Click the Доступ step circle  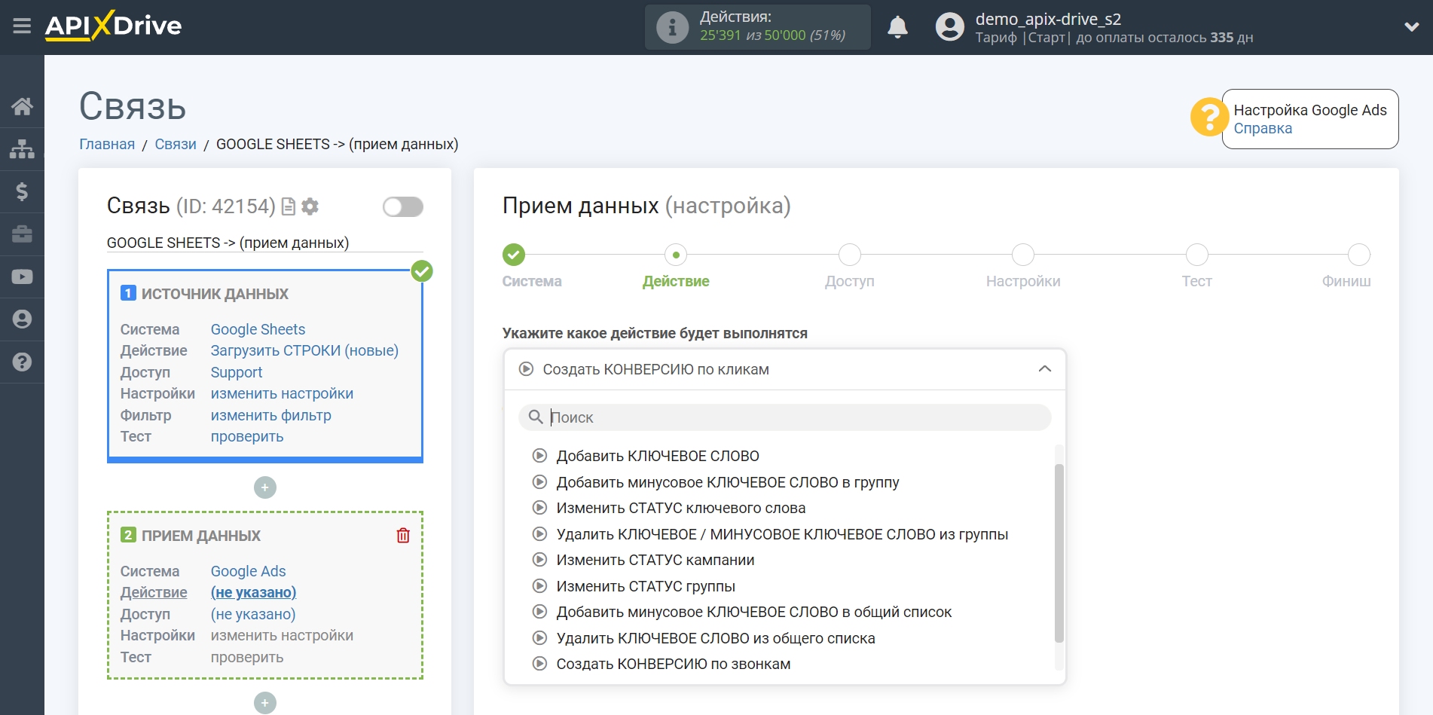(x=850, y=255)
